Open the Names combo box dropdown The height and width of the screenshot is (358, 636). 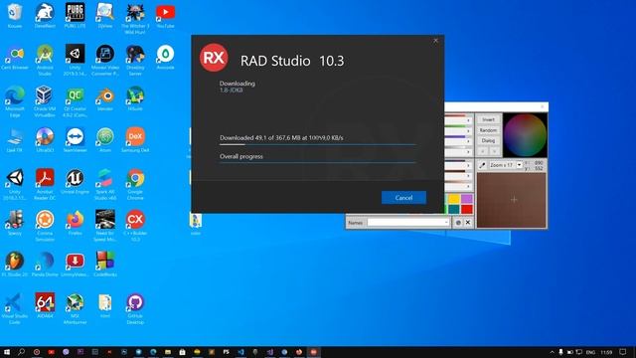coord(446,223)
